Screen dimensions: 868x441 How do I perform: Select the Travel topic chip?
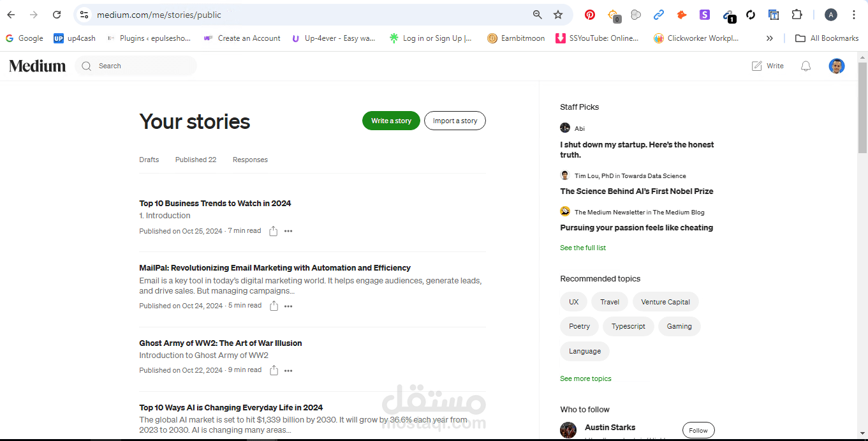[610, 302]
